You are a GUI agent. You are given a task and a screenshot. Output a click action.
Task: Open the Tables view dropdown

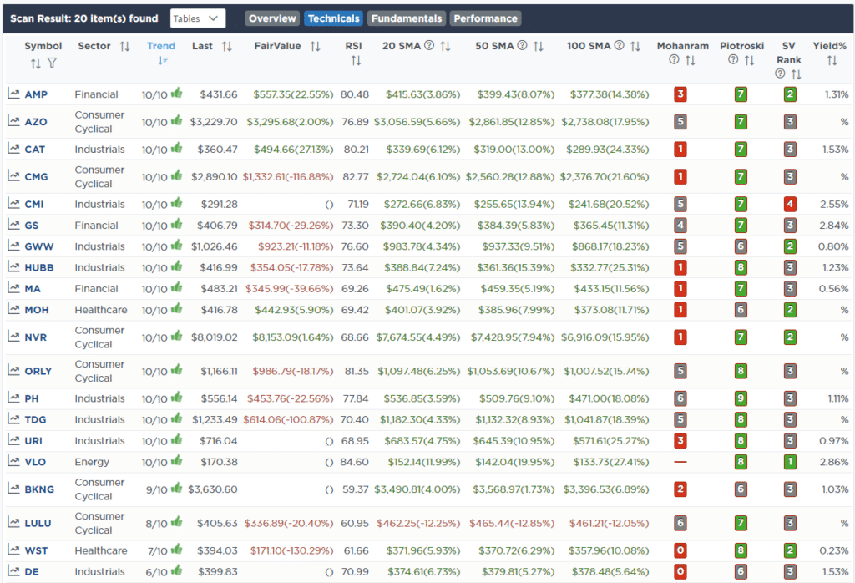click(197, 18)
